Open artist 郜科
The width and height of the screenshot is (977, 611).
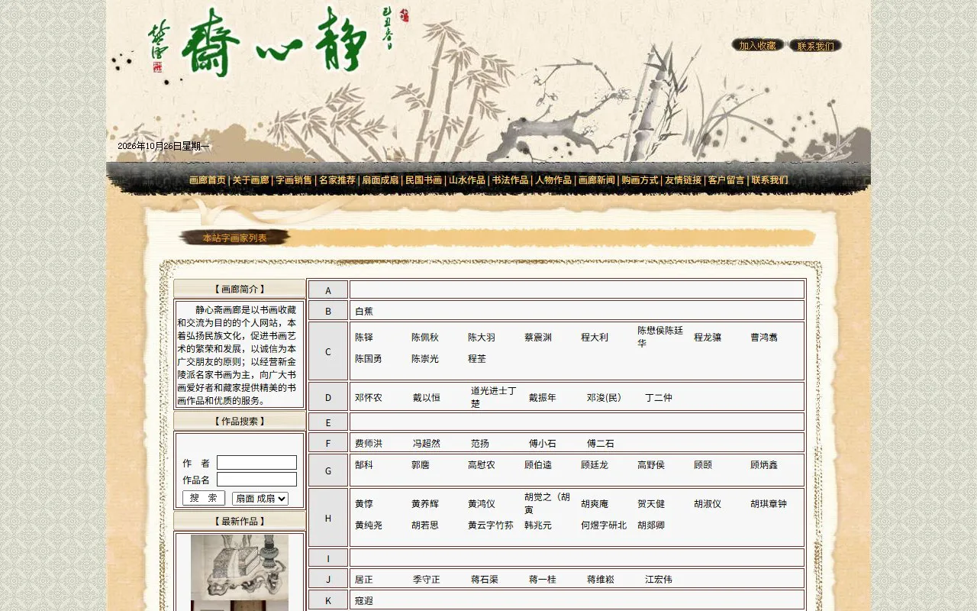pos(364,465)
